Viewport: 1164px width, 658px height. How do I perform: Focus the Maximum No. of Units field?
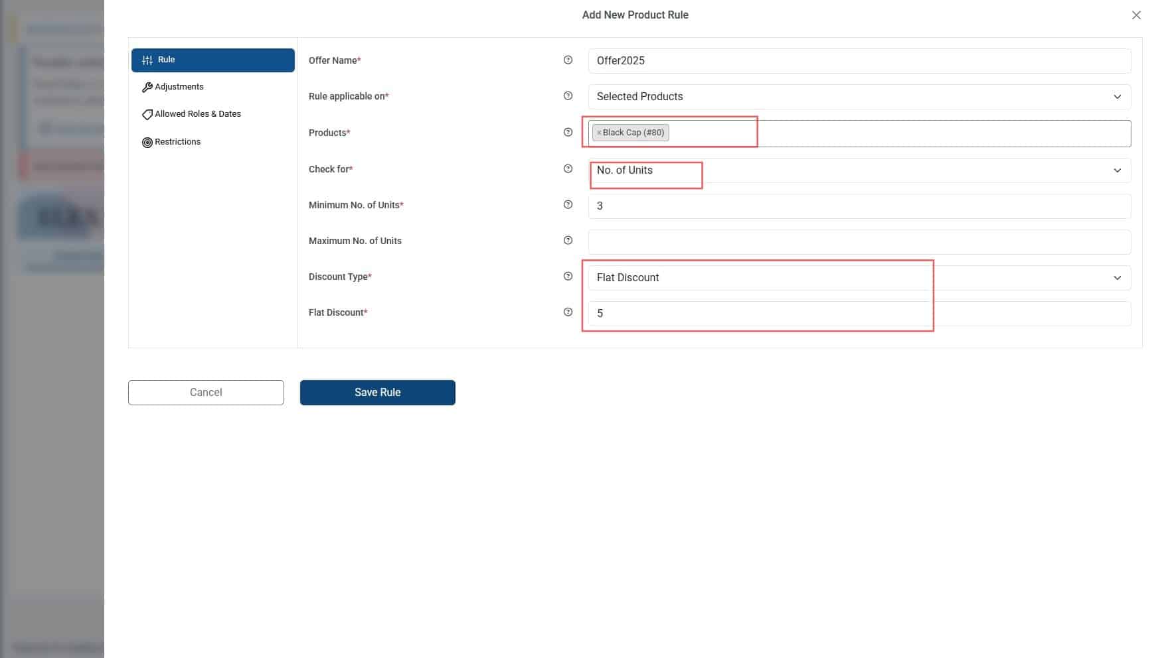(859, 242)
